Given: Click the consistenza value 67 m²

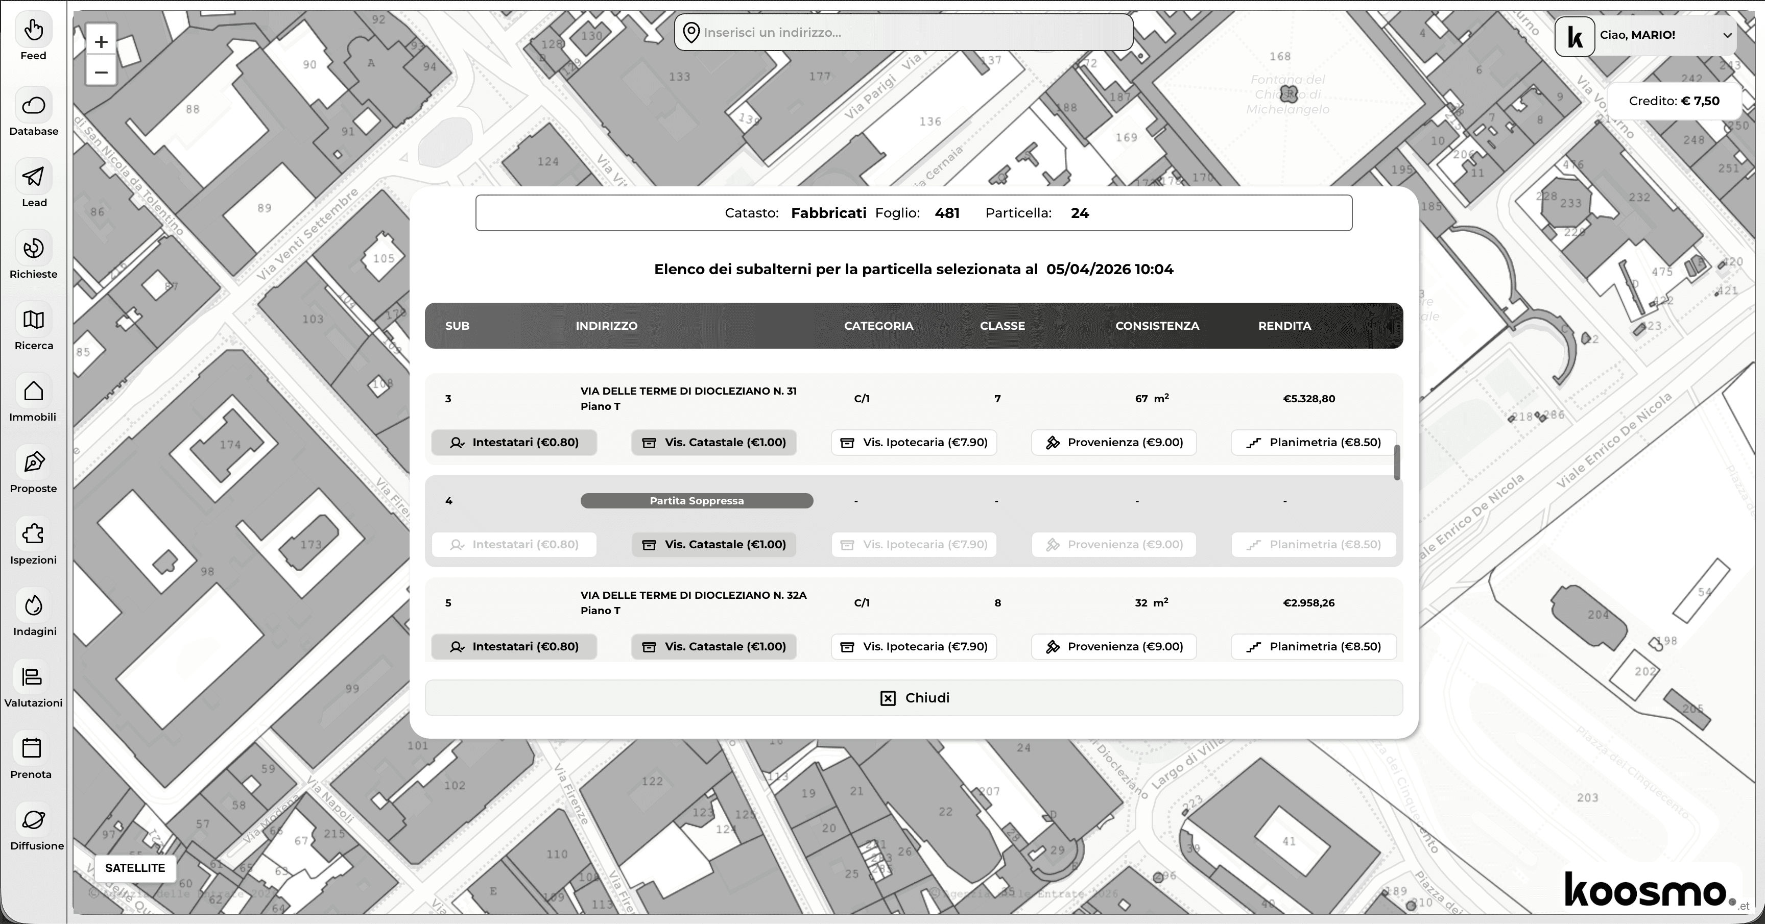Looking at the screenshot, I should [1152, 398].
